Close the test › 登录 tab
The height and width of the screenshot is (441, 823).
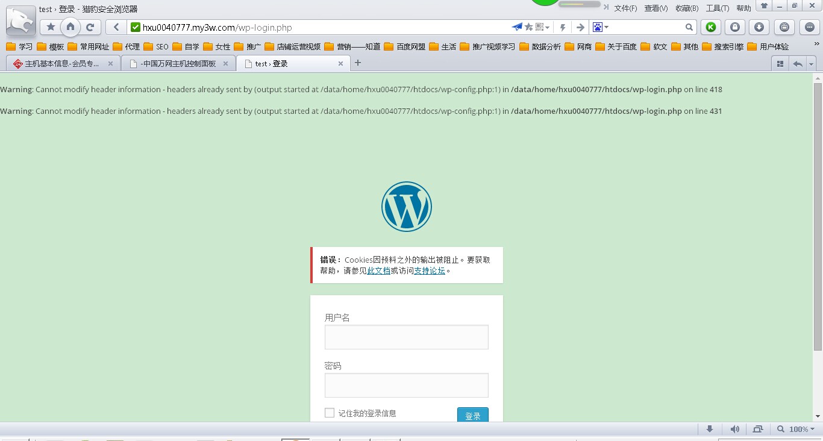[x=340, y=63]
